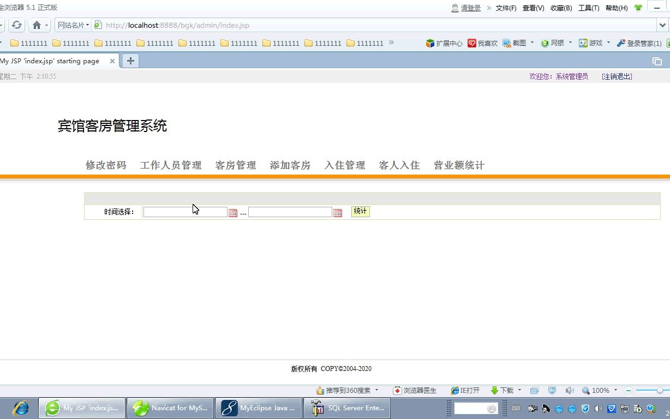Launch 浏览器医生 browser doctor
This screenshot has height=419, width=670.
(x=415, y=390)
